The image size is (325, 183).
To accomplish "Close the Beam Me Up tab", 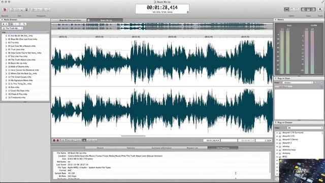I will click(88, 20).
